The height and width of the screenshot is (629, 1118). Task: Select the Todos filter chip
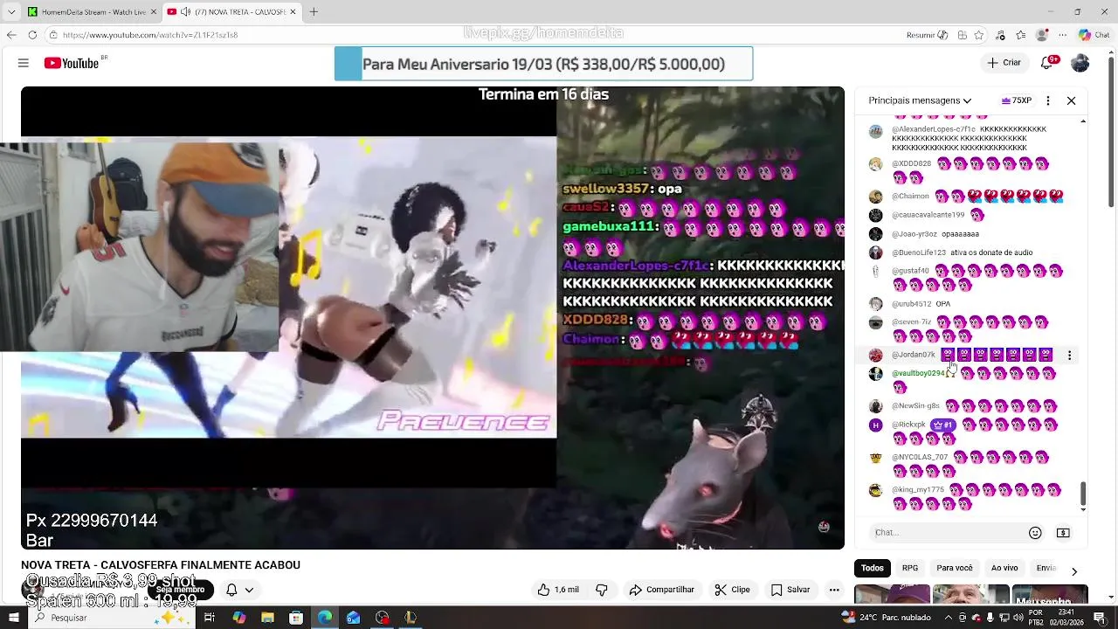tap(873, 568)
